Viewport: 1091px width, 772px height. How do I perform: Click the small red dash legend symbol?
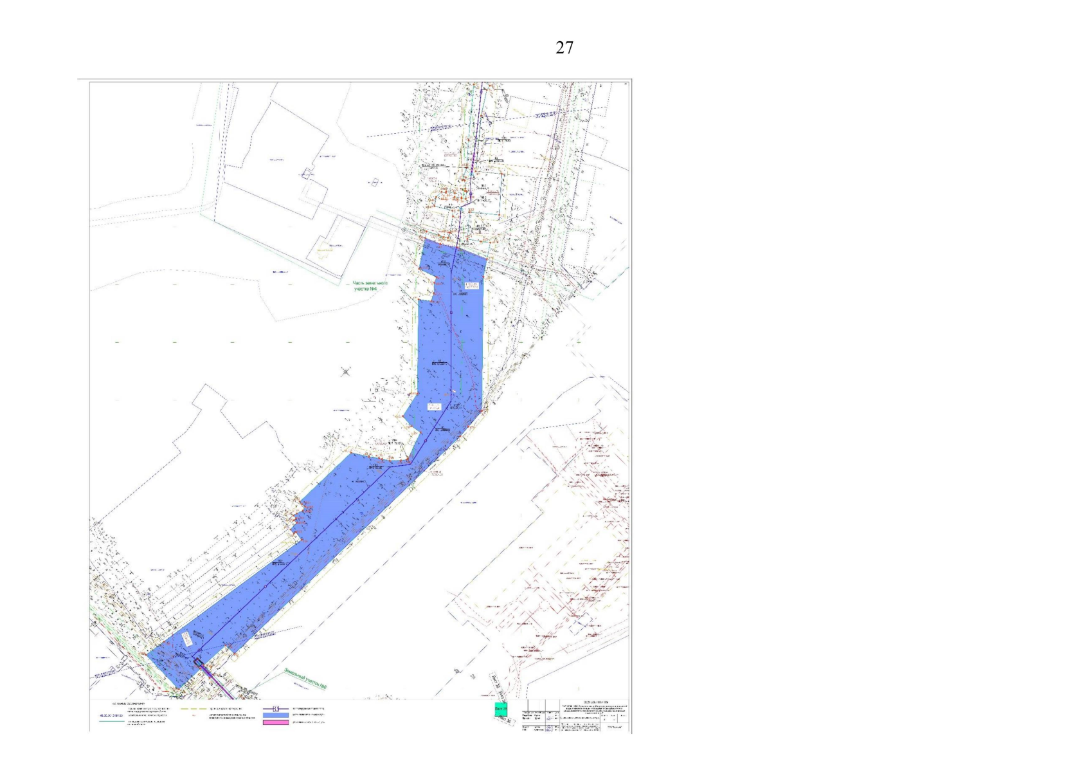(194, 715)
